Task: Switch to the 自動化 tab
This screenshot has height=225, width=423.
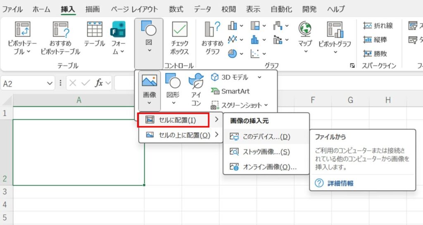Action: click(x=281, y=9)
